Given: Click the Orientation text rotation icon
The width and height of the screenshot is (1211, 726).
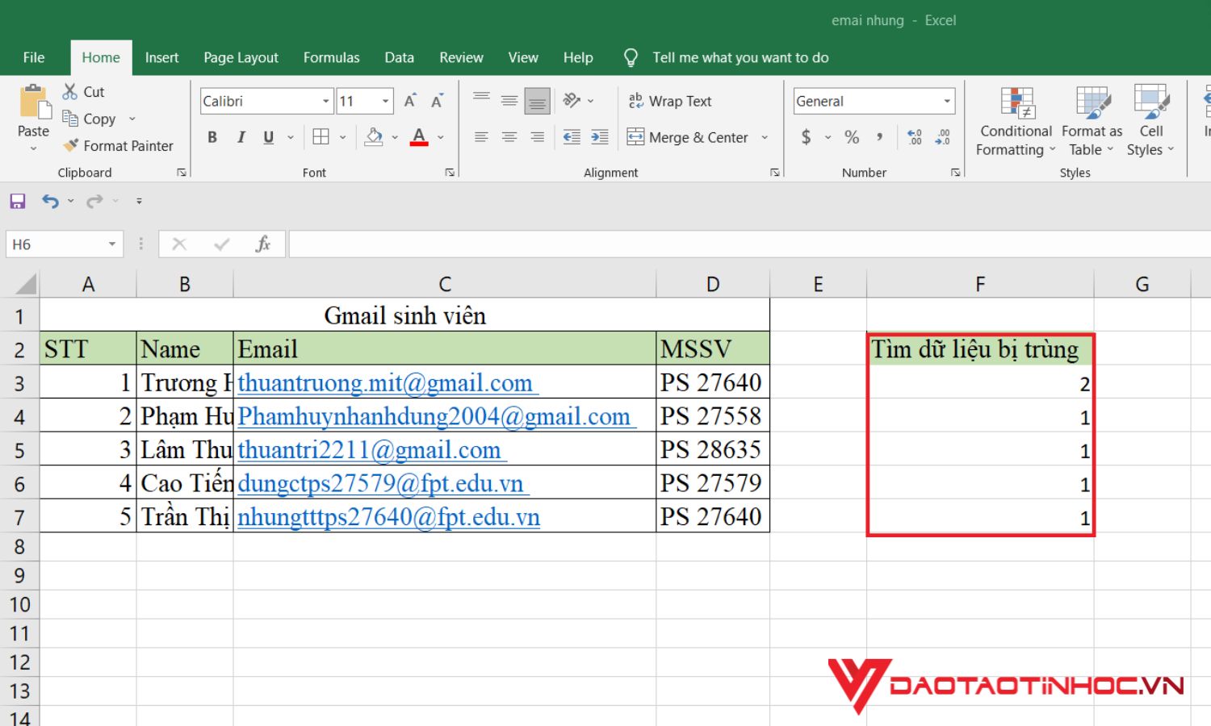Looking at the screenshot, I should pos(572,101).
